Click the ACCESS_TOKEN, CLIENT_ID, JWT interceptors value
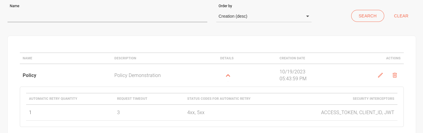 (x=358, y=113)
